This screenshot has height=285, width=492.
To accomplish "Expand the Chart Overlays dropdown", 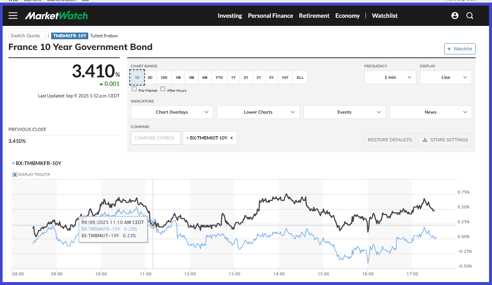I will 172,112.
